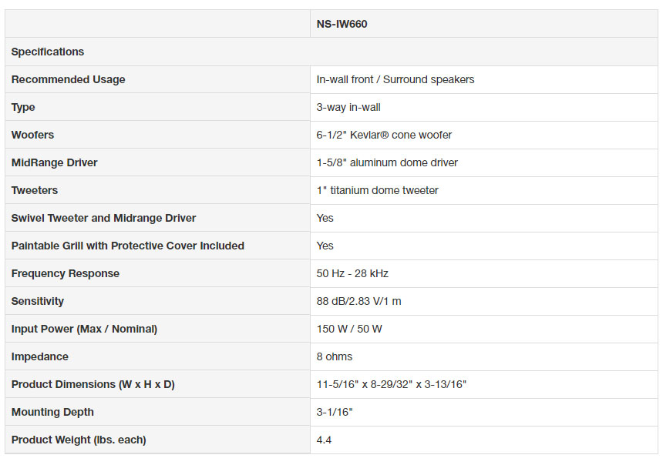Select the Specifications section heading

(47, 52)
